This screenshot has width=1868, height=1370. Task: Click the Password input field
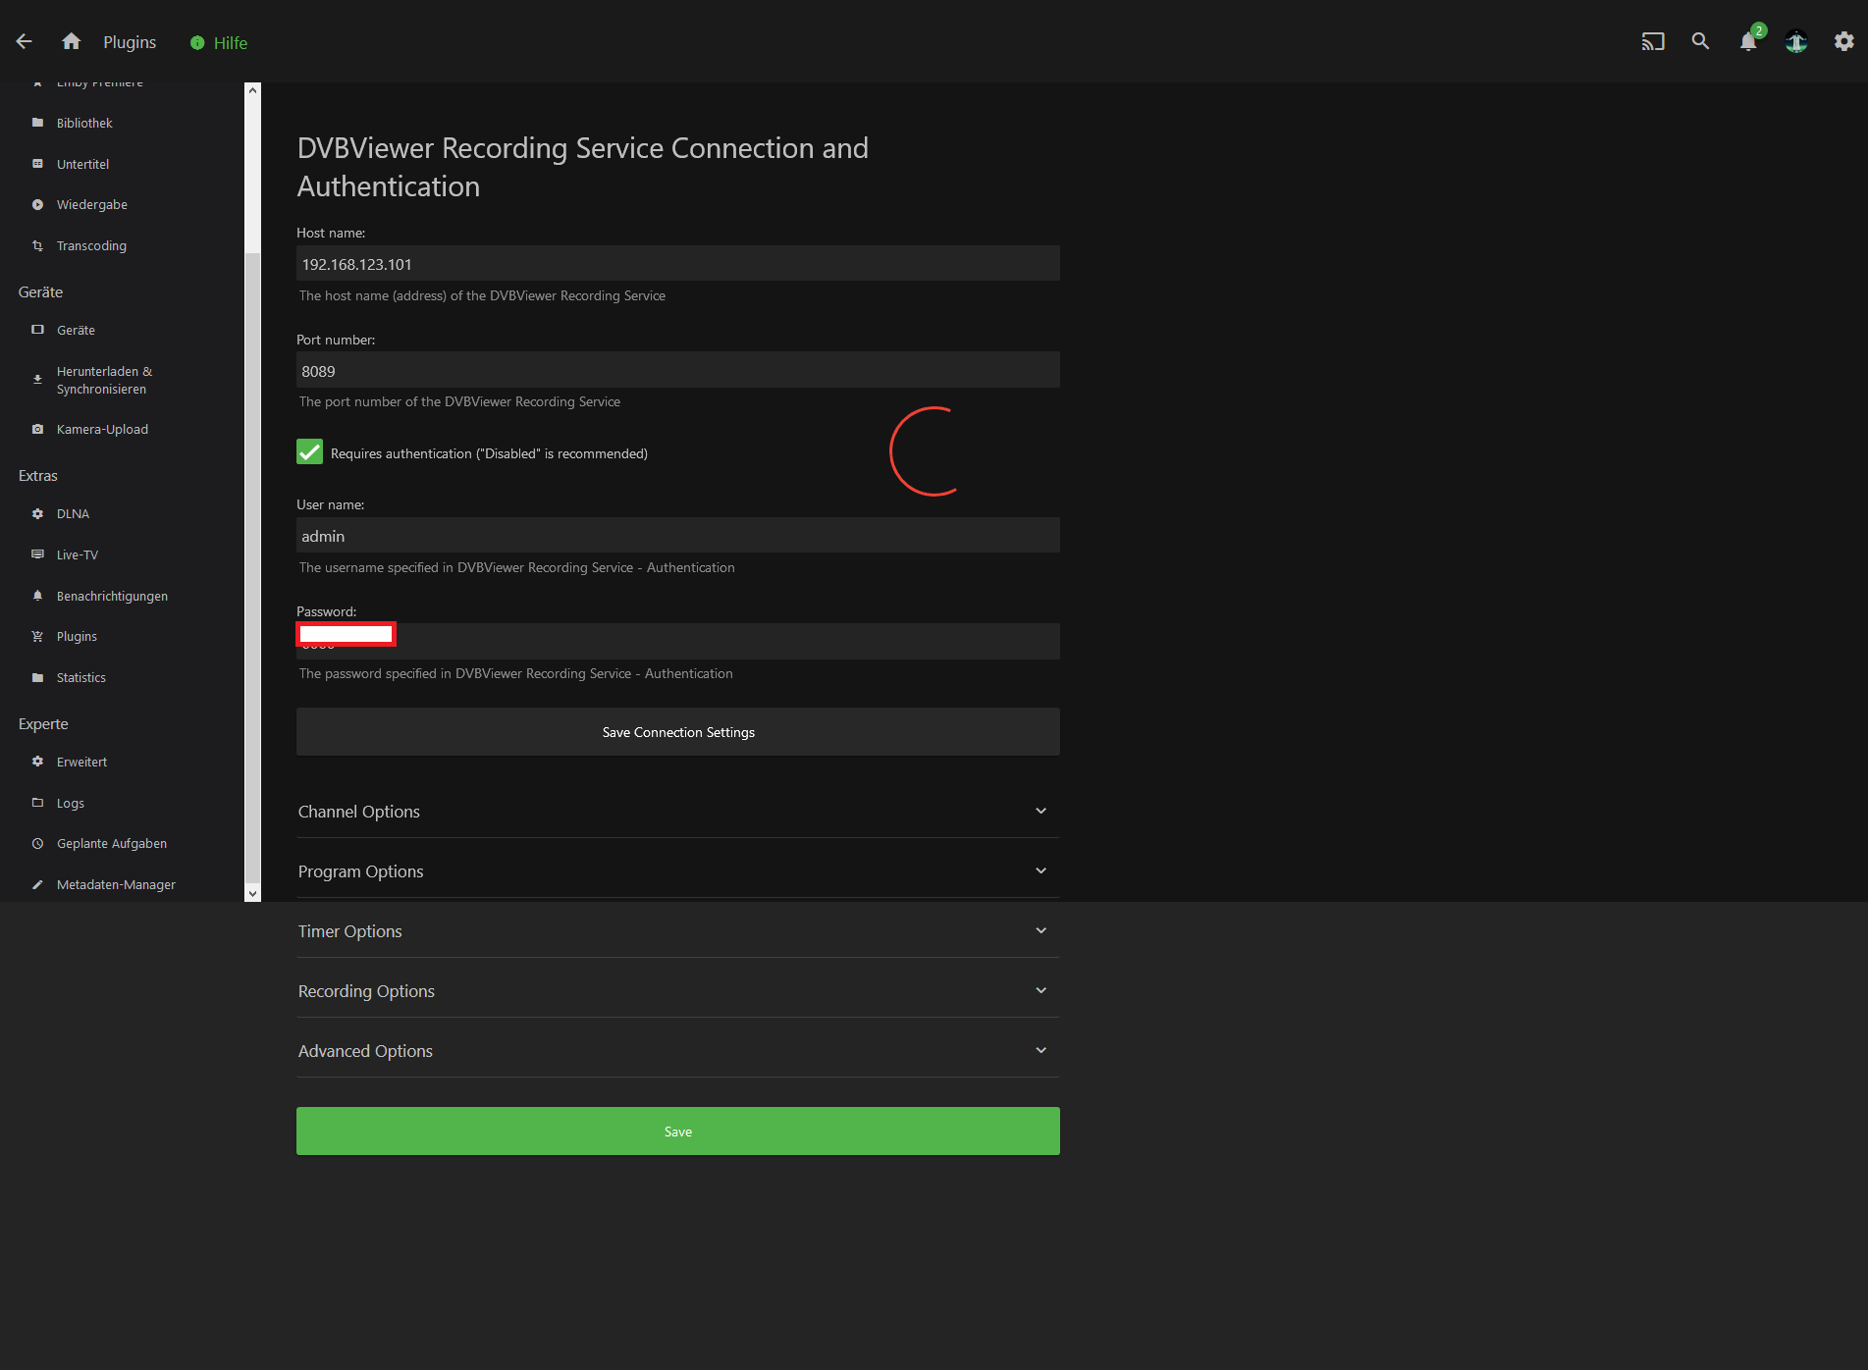(677, 642)
